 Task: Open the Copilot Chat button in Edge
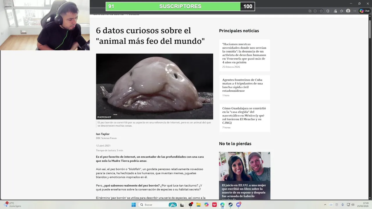pos(365,11)
